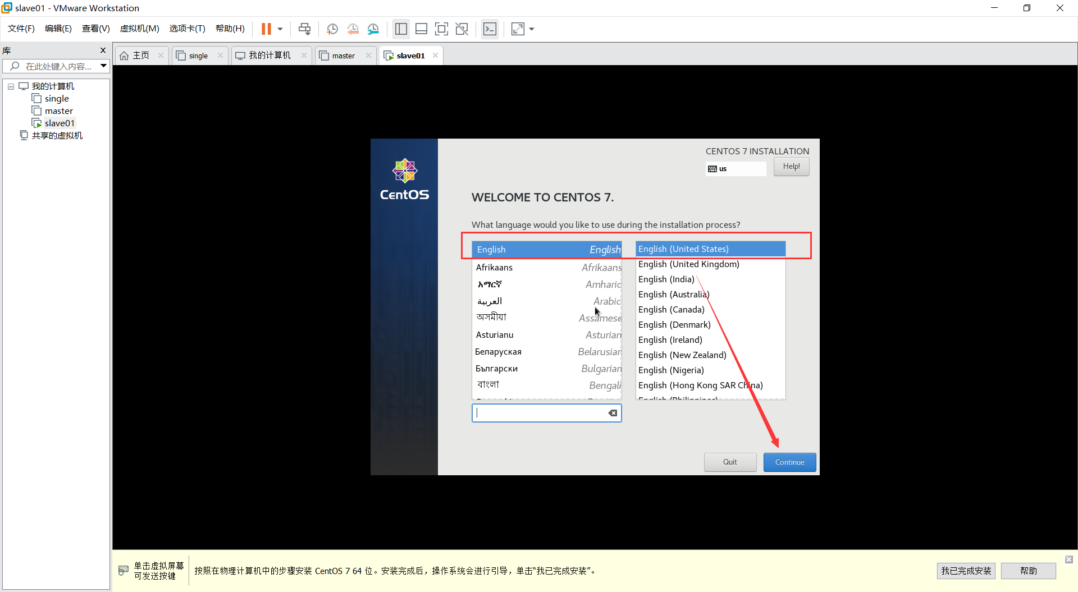This screenshot has height=592, width=1078.
Task: Clear the language search field
Action: tap(612, 413)
